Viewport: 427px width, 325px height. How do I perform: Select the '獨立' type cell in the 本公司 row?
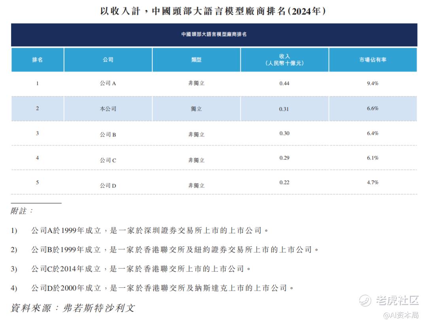(x=196, y=109)
